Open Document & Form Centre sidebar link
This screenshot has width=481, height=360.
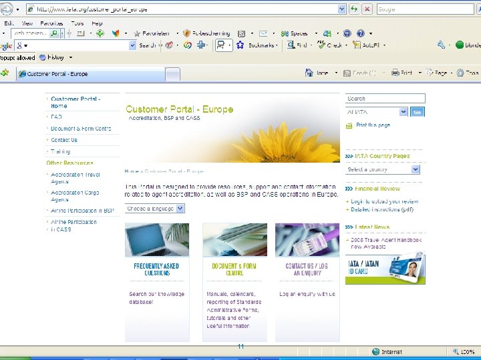(x=81, y=129)
